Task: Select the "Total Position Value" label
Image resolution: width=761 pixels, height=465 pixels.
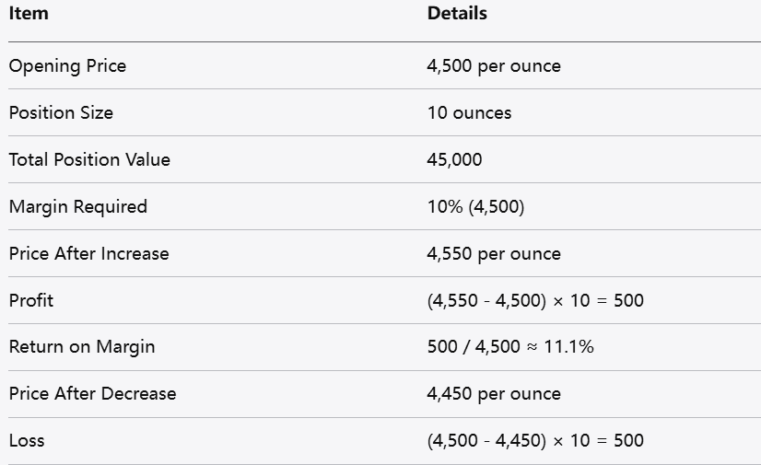Action: tap(89, 159)
